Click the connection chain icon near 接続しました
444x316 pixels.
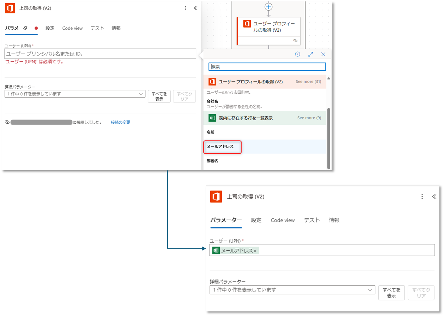(7, 122)
